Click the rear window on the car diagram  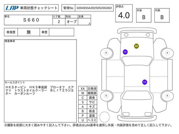click(137, 95)
